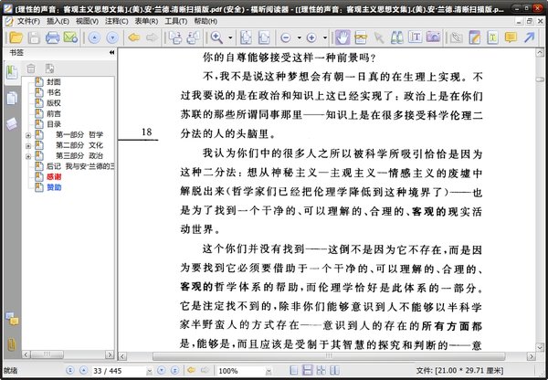Select the Hand tool
The height and width of the screenshot is (380, 548).
[342, 37]
